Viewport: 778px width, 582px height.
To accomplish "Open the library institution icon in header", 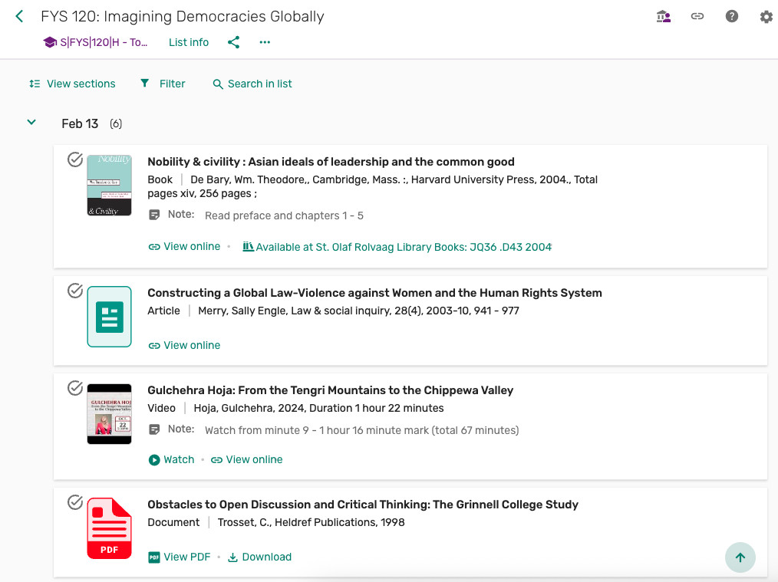I will tap(664, 16).
